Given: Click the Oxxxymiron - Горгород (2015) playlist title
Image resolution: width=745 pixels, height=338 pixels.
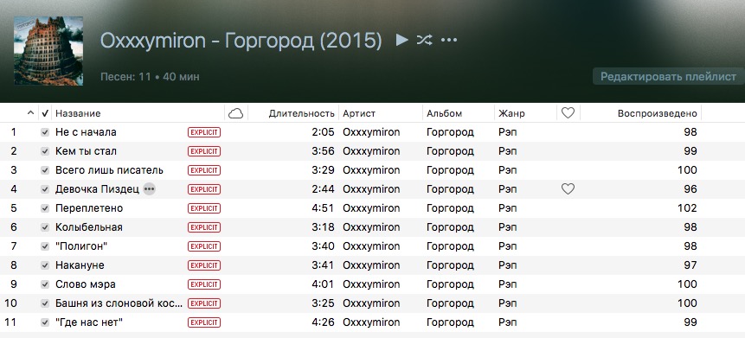Looking at the screenshot, I should pos(241,41).
